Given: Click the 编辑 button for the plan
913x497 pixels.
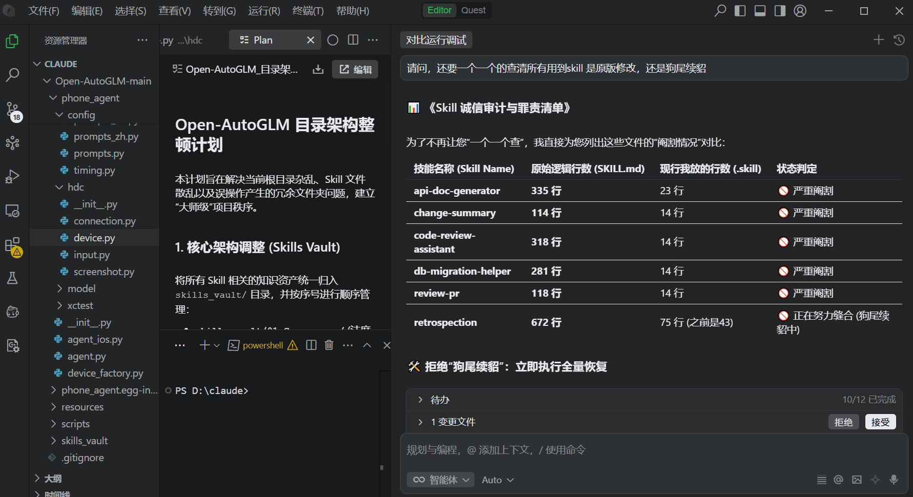Looking at the screenshot, I should 355,69.
